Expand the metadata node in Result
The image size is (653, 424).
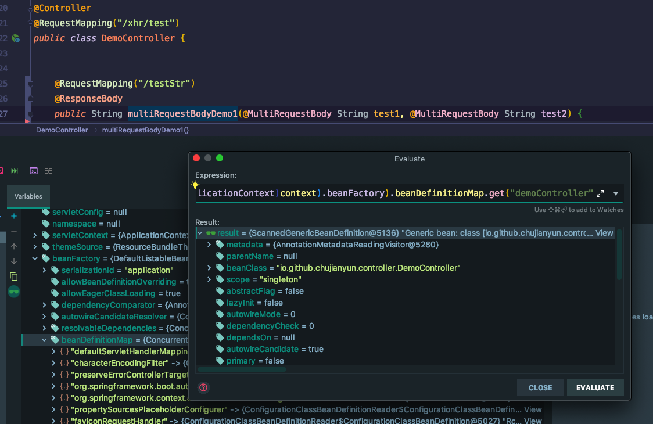(x=209, y=245)
